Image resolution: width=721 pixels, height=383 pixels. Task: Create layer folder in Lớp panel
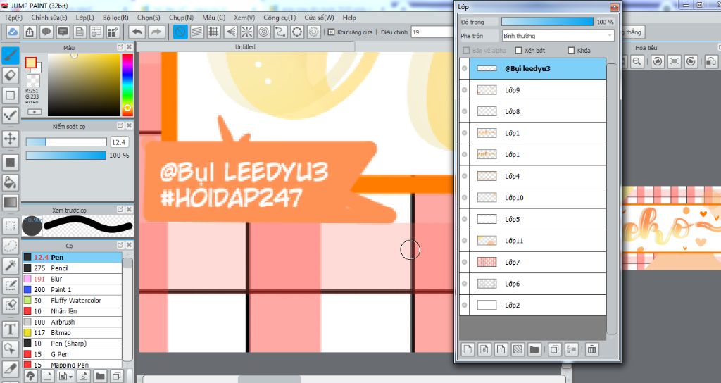point(534,349)
